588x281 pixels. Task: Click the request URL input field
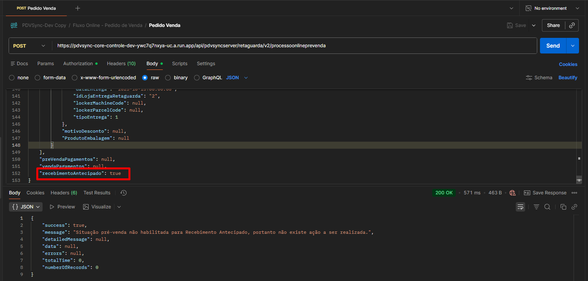point(293,46)
